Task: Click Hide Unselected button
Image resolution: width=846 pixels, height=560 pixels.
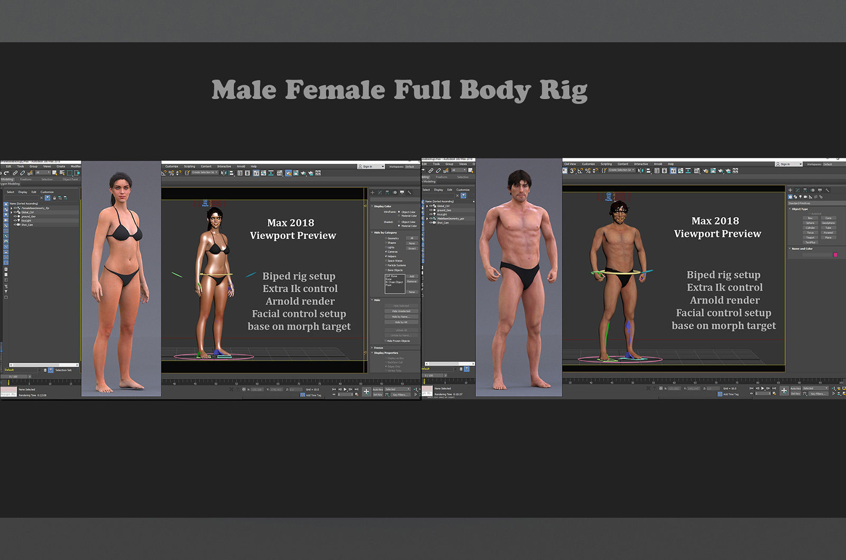Action: [401, 311]
